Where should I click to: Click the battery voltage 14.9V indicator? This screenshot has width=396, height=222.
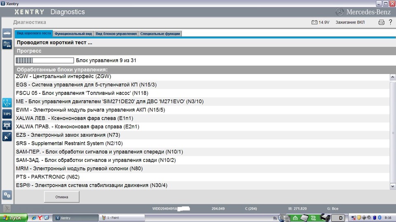[320, 22]
